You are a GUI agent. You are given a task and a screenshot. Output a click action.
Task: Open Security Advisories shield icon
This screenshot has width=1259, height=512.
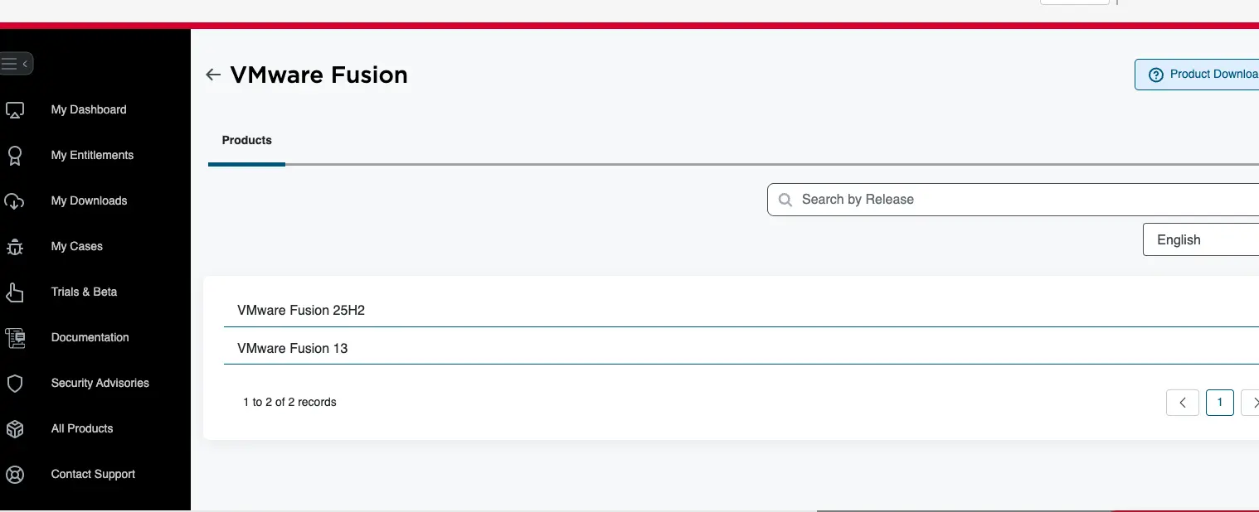tap(14, 383)
